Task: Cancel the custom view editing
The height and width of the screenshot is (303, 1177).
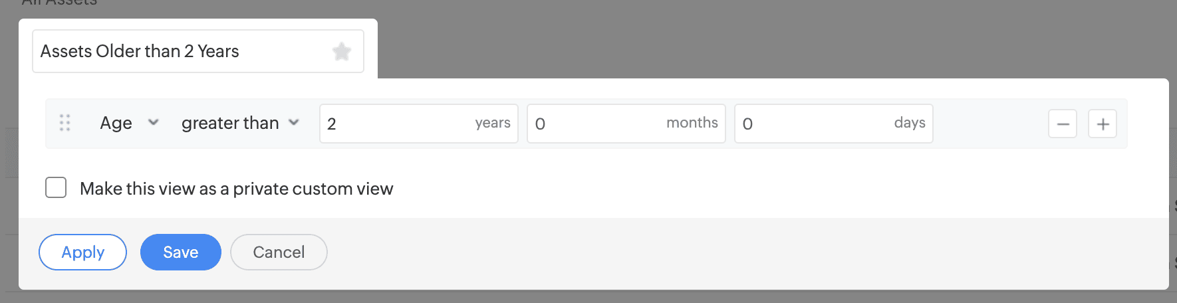Action: click(279, 252)
